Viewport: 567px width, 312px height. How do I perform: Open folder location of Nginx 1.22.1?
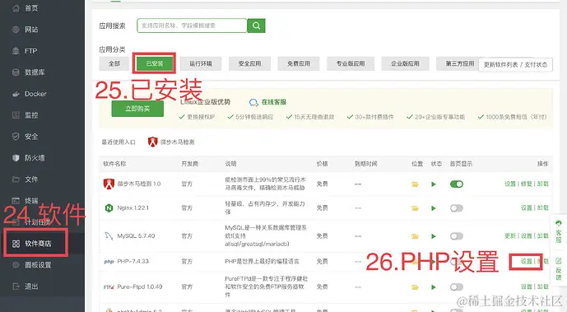(415, 208)
